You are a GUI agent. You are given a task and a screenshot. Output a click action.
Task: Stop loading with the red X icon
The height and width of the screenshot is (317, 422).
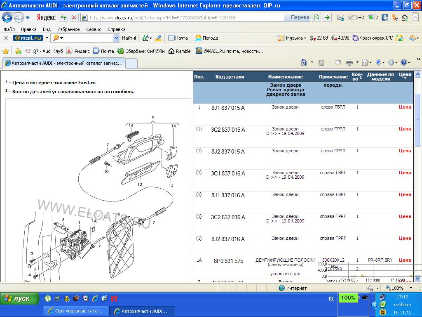pyautogui.click(x=74, y=18)
